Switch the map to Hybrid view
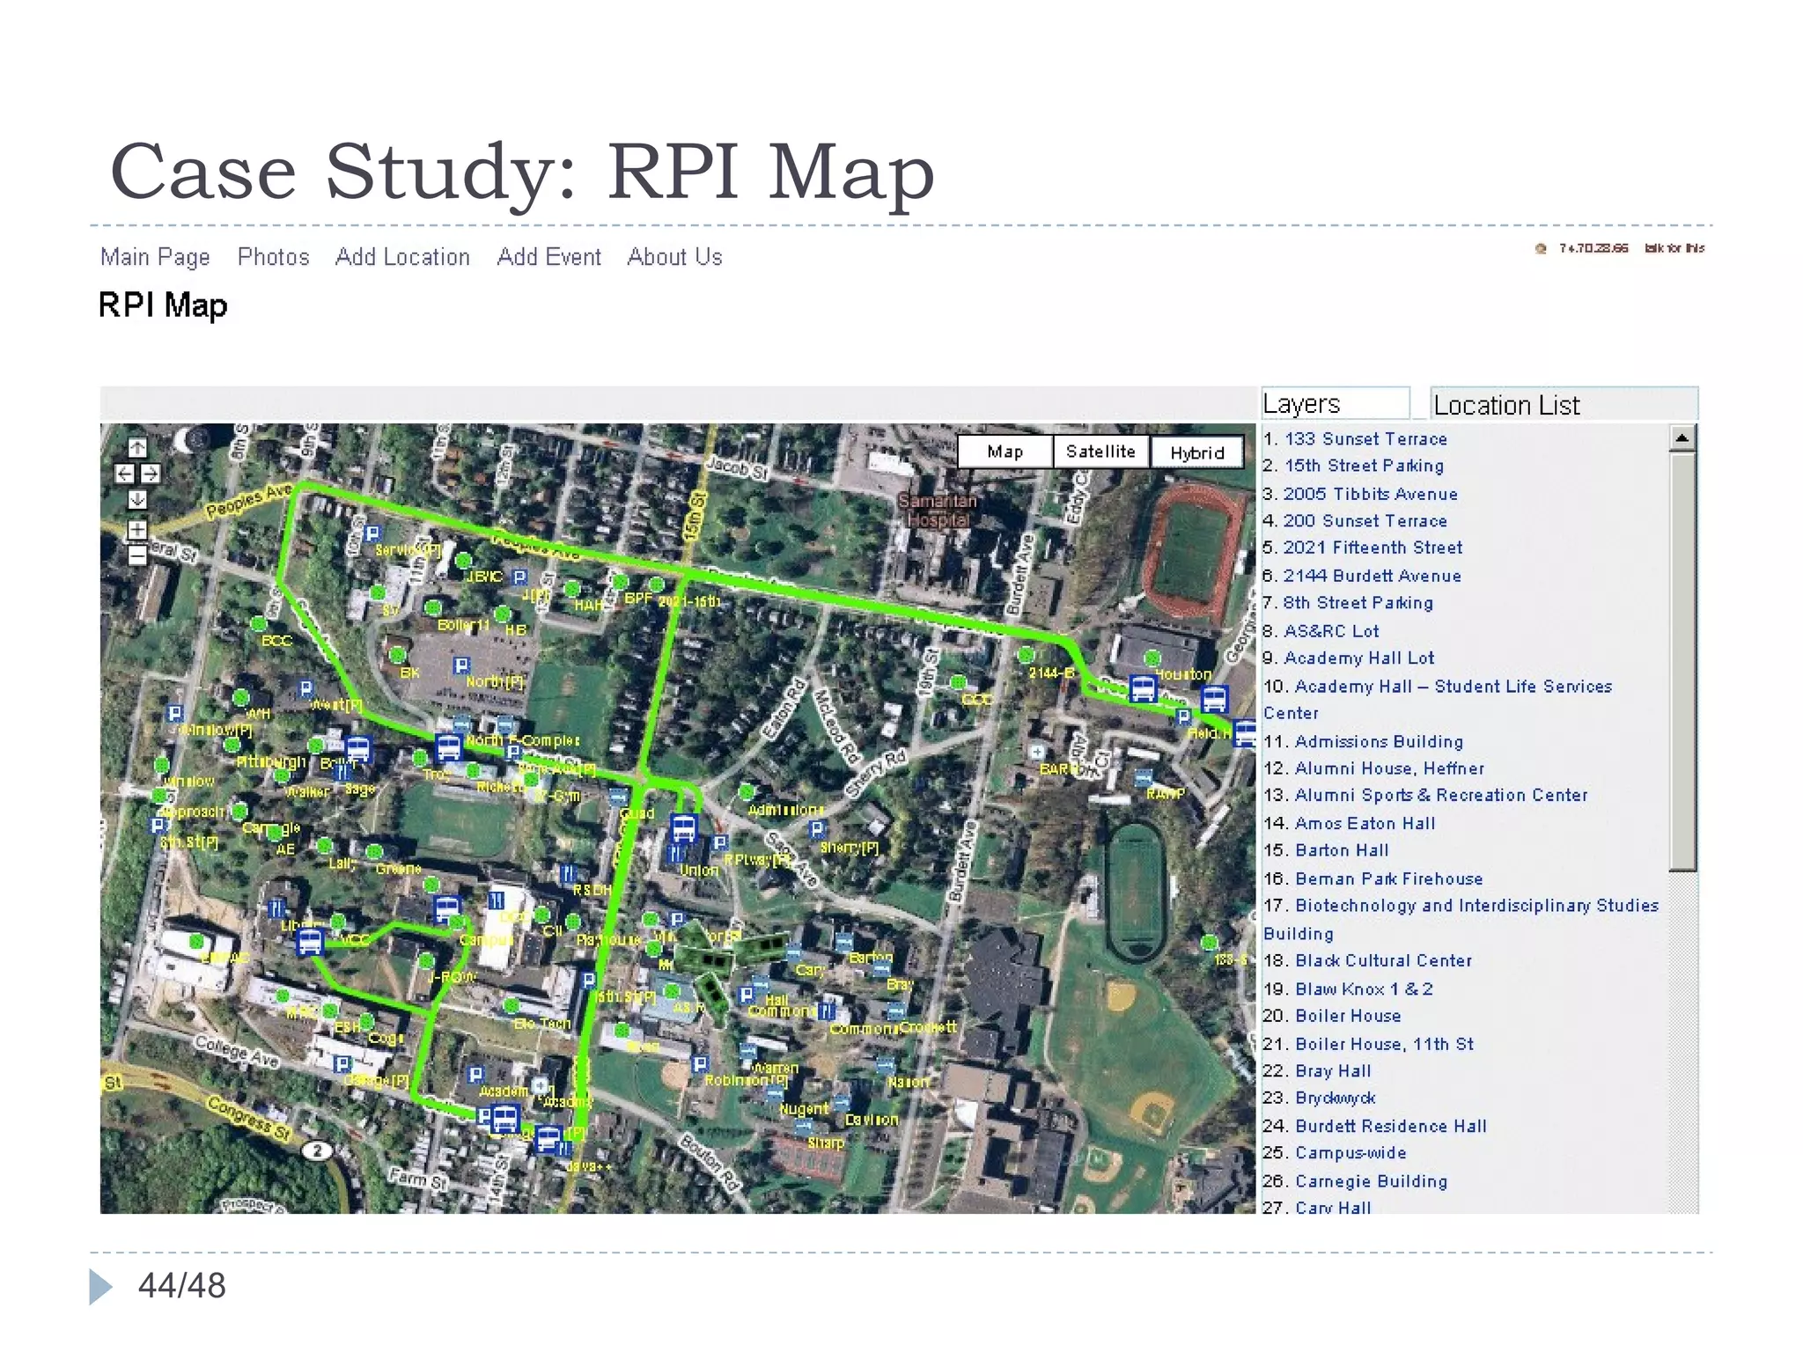The image size is (1803, 1352). [x=1197, y=452]
